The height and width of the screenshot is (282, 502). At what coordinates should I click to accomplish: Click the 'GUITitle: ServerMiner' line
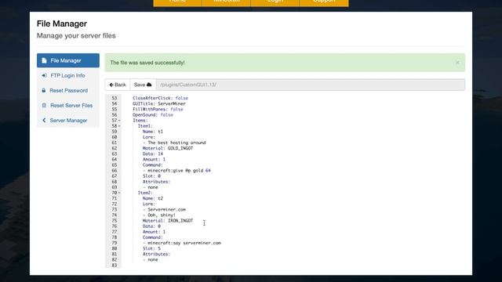(159, 103)
